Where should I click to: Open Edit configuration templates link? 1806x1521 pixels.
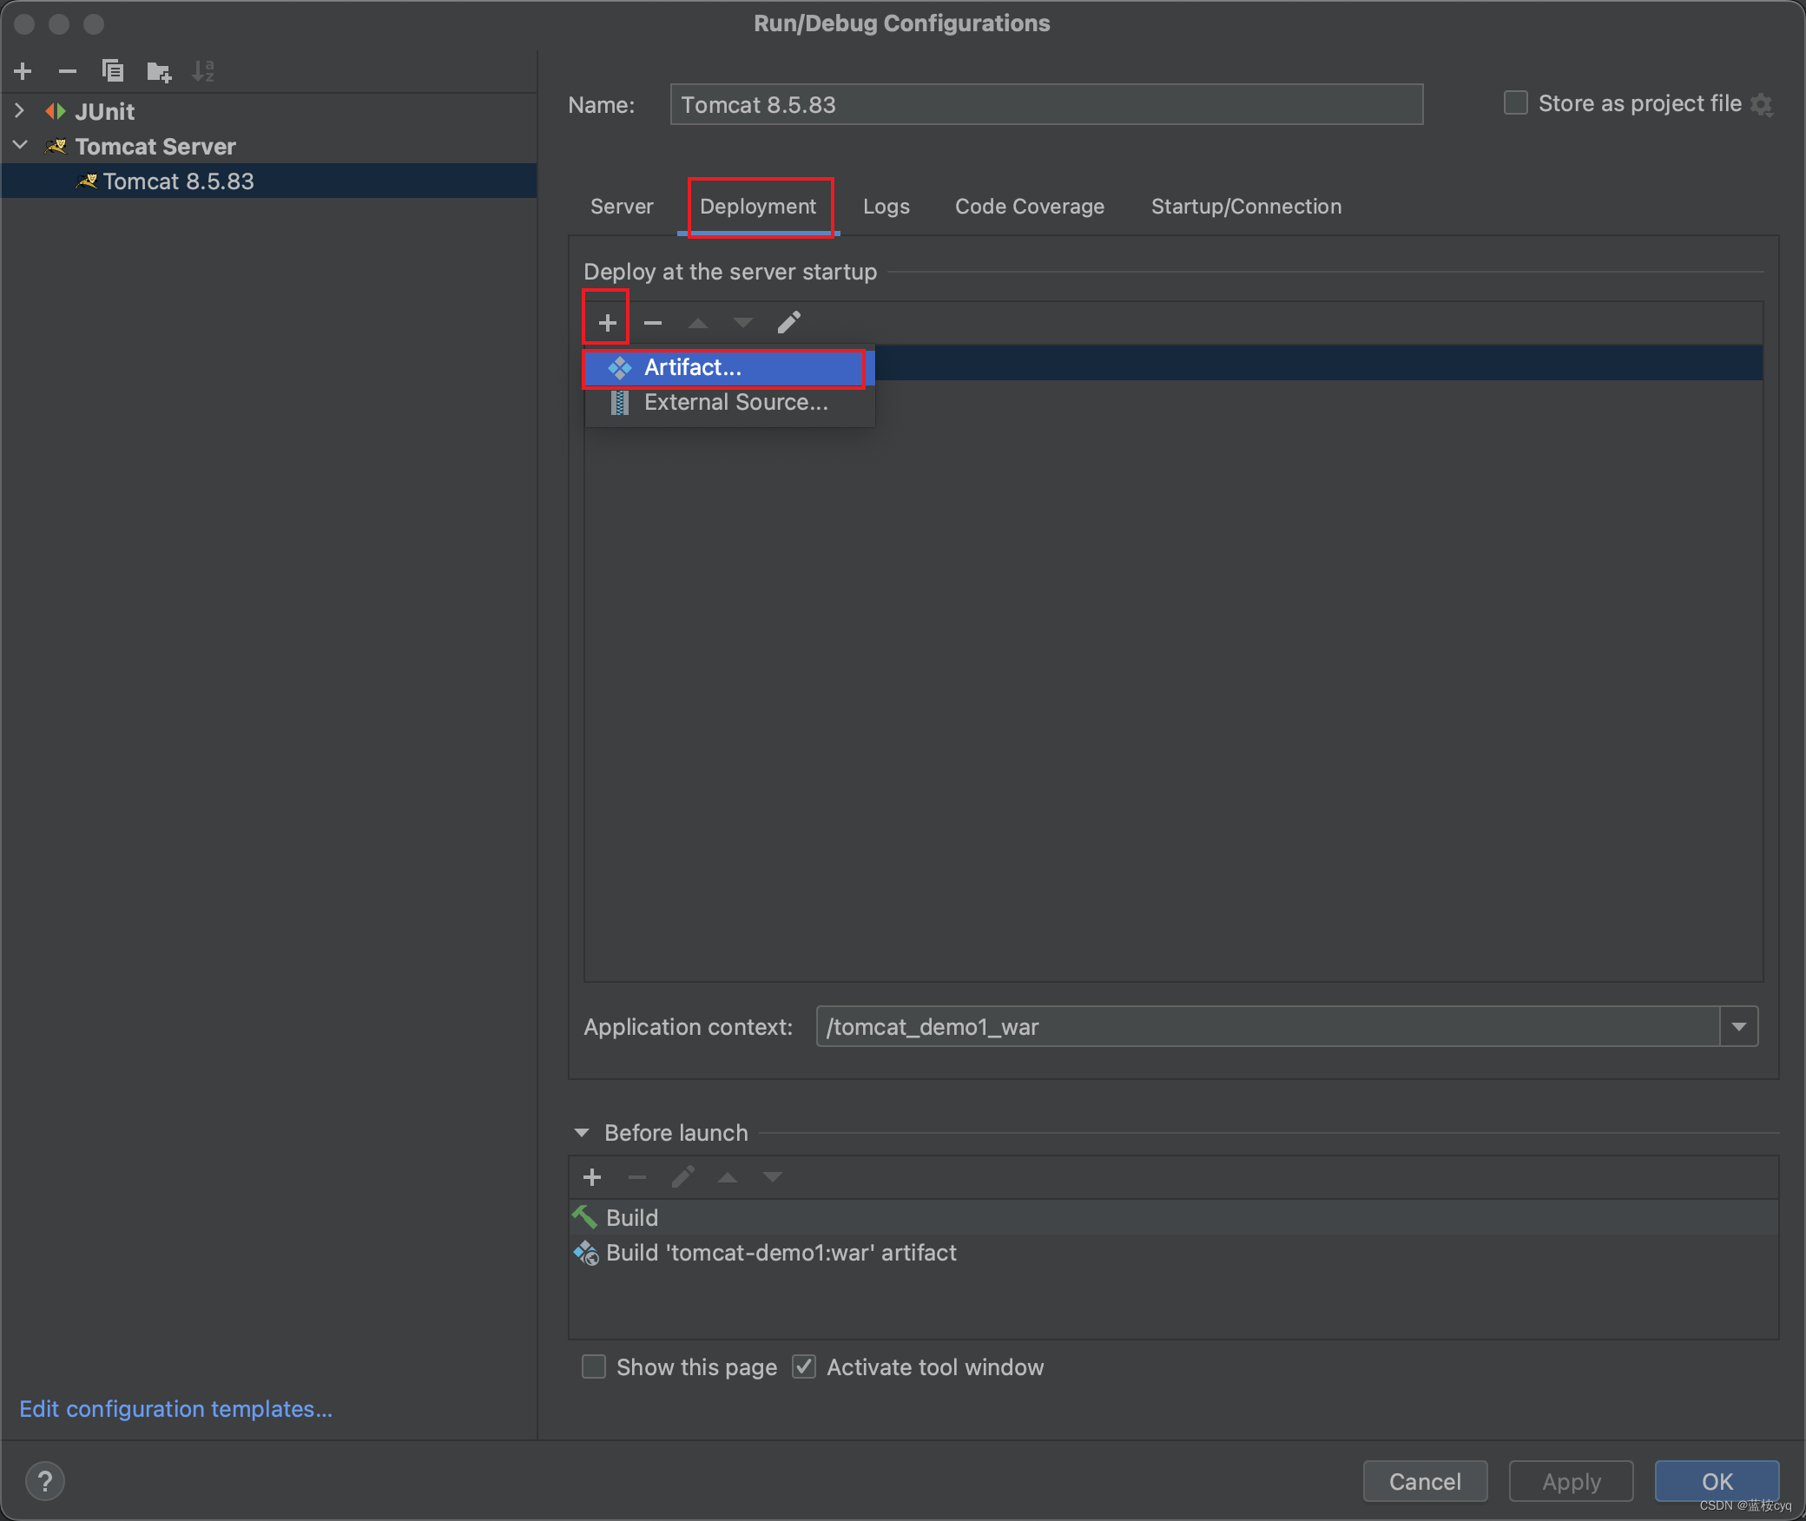click(x=176, y=1409)
